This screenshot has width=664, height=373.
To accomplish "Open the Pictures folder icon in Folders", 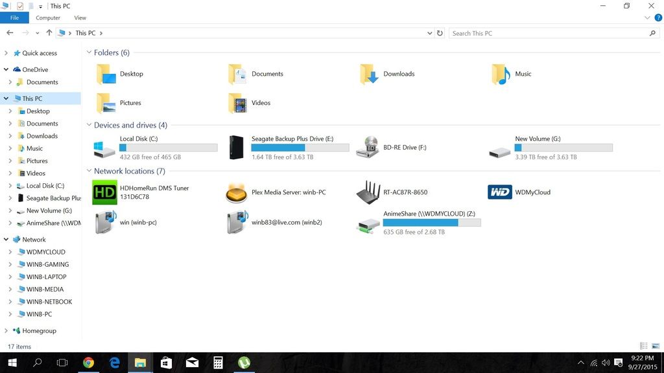I will click(x=106, y=103).
